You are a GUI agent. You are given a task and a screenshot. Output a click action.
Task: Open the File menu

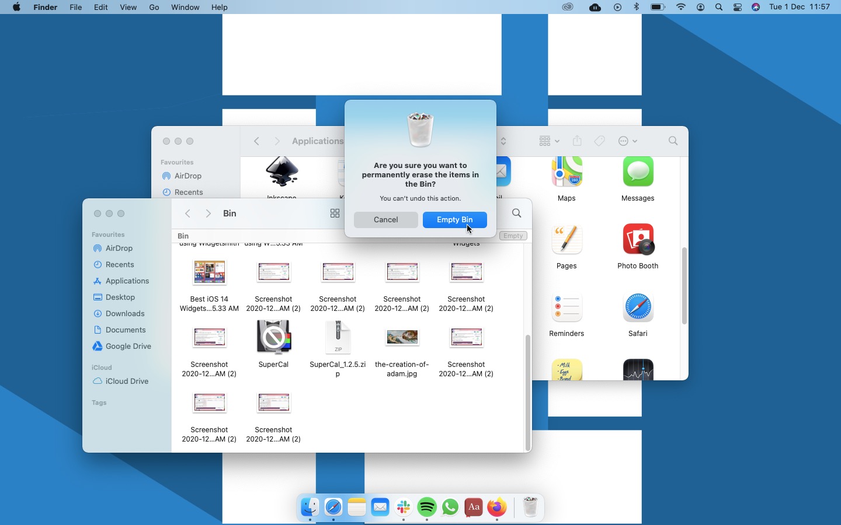click(75, 7)
